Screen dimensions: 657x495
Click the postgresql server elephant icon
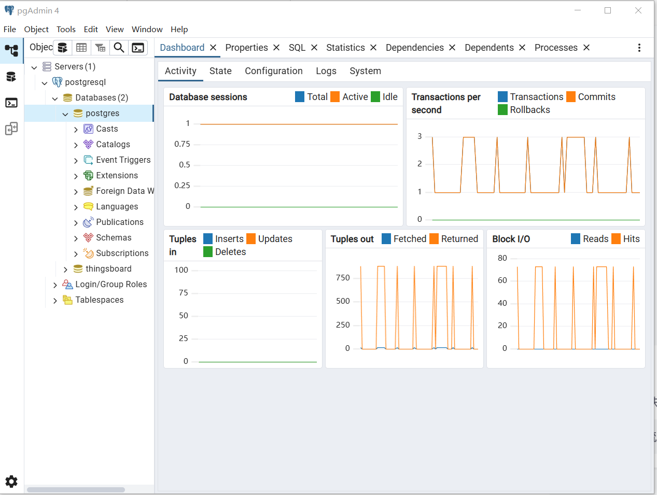58,82
